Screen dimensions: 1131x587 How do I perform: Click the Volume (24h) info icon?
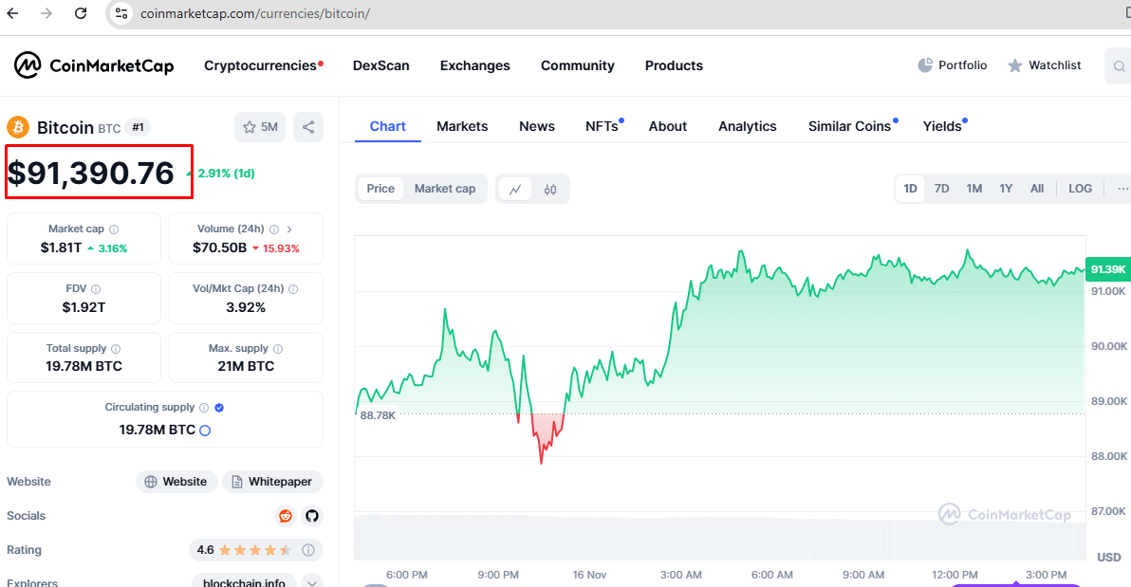(x=274, y=229)
